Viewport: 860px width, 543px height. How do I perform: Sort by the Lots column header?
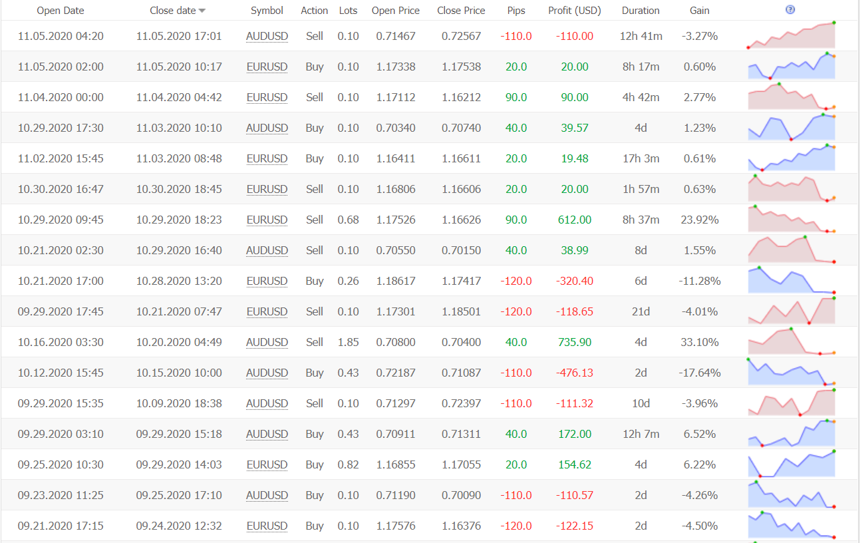click(x=348, y=11)
